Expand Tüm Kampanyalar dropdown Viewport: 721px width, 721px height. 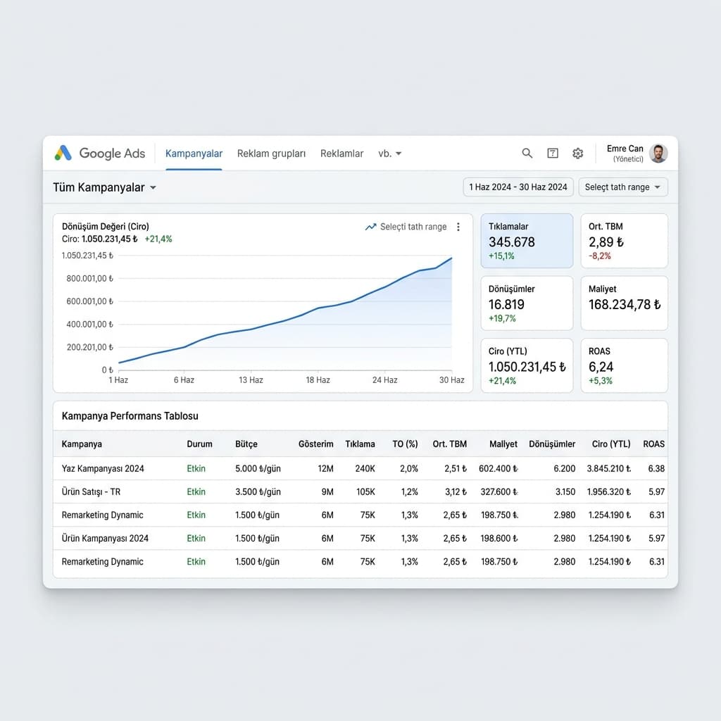pos(104,187)
